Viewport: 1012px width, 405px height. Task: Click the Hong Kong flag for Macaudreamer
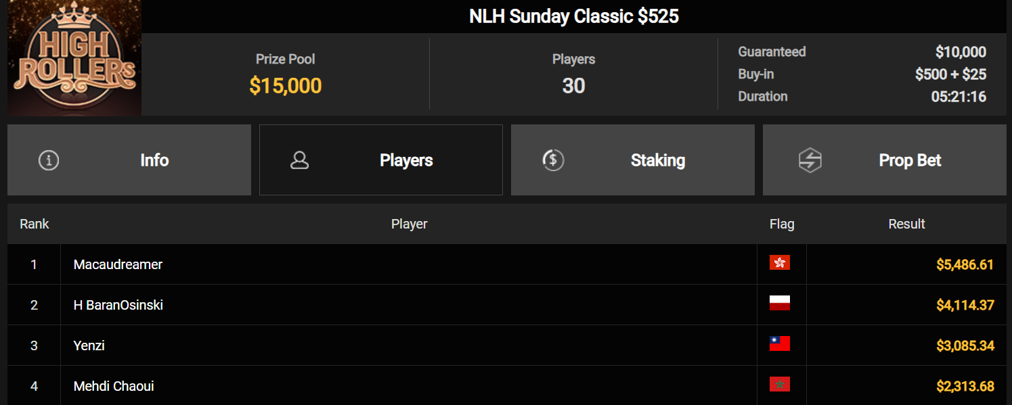[x=780, y=263]
